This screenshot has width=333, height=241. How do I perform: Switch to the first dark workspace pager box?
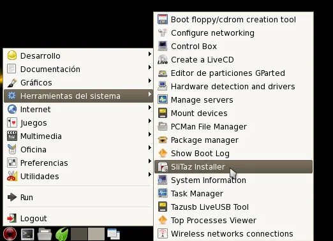coord(79,234)
